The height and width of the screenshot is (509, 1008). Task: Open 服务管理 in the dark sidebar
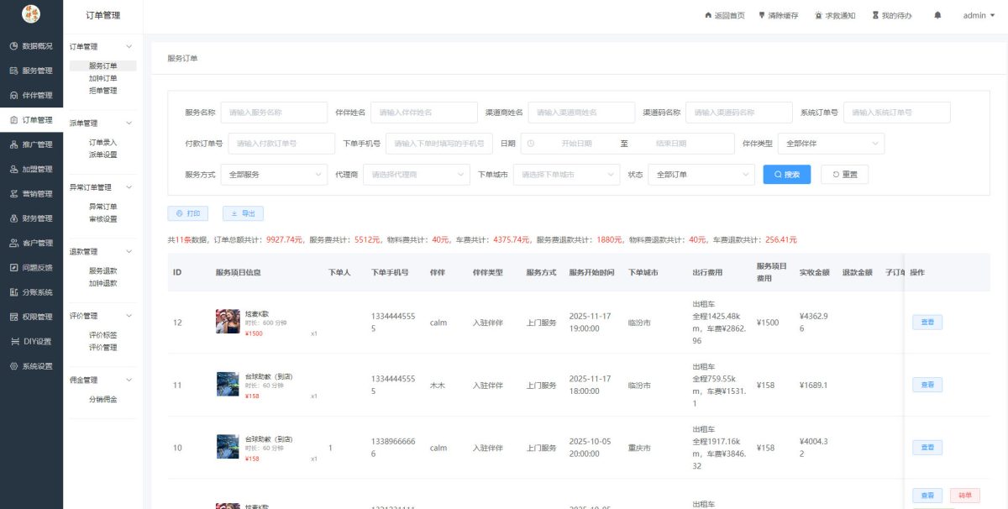pos(31,71)
